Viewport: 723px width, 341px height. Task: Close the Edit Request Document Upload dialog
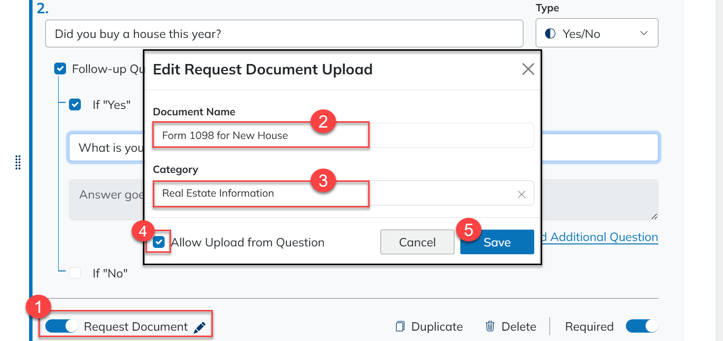[x=528, y=69]
